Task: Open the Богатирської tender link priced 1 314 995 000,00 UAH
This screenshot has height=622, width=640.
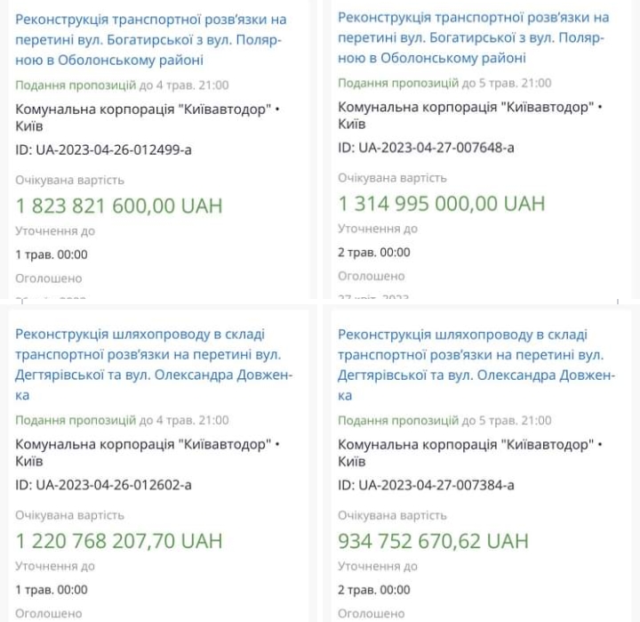Action: [x=473, y=37]
